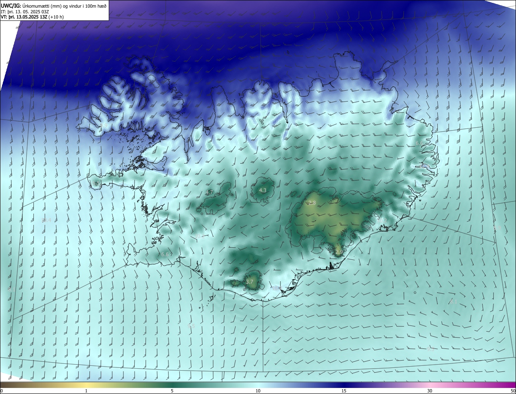Viewport: 516px width, 394px height.
Task: Click the 9.9 value in the Westfjords
Action: click(x=103, y=125)
